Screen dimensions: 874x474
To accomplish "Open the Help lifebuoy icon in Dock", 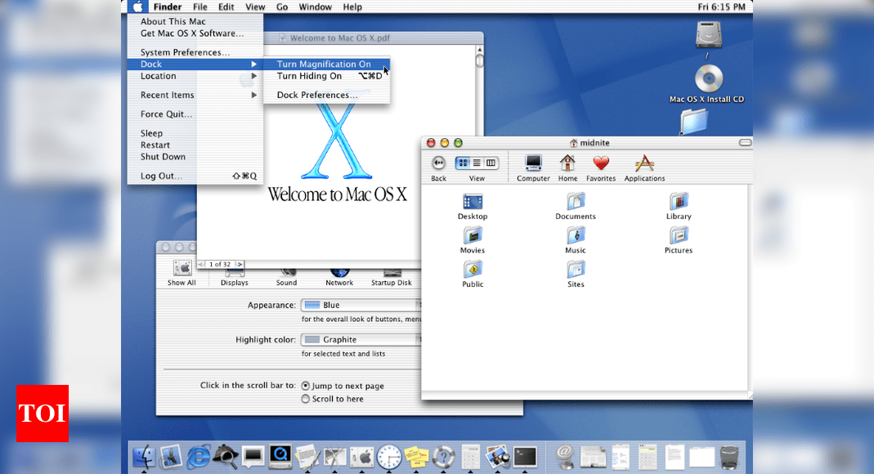I will pyautogui.click(x=444, y=457).
